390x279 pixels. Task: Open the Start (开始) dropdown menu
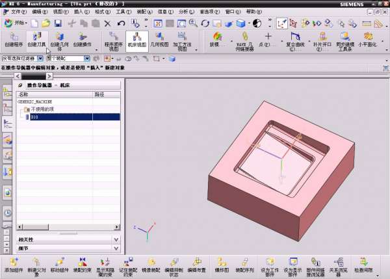coord(16,23)
